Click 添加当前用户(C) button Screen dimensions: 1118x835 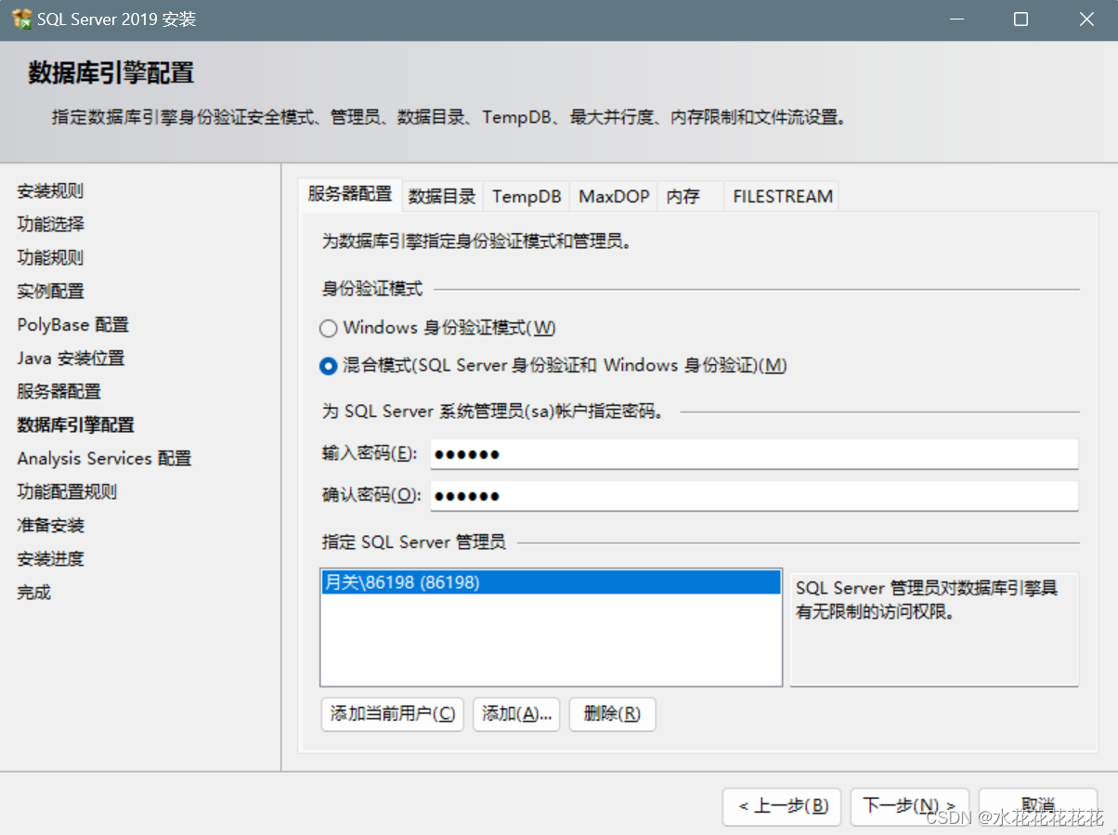pyautogui.click(x=392, y=714)
